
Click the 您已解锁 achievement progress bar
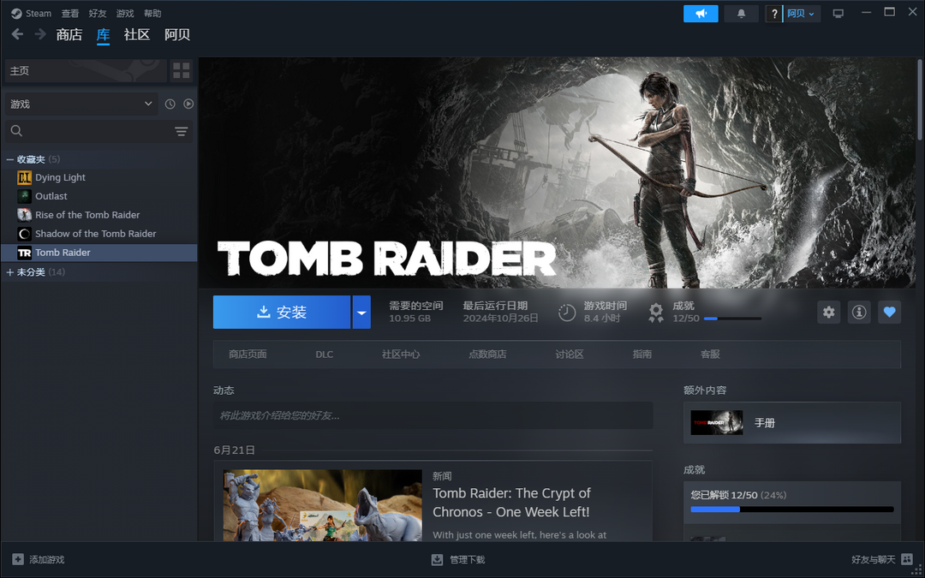pos(792,509)
